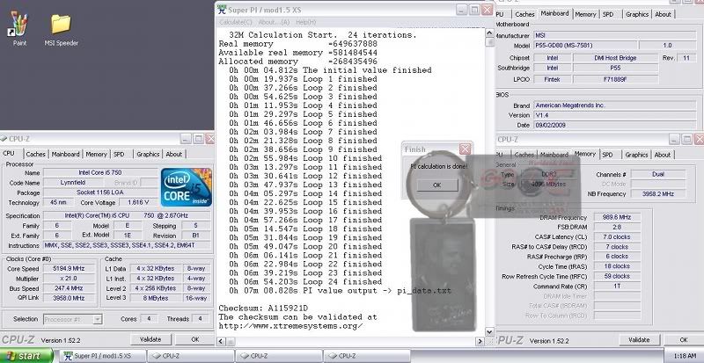
Task: Switch to Caches tab in Mainboard CPU-Z window
Action: coord(524,14)
